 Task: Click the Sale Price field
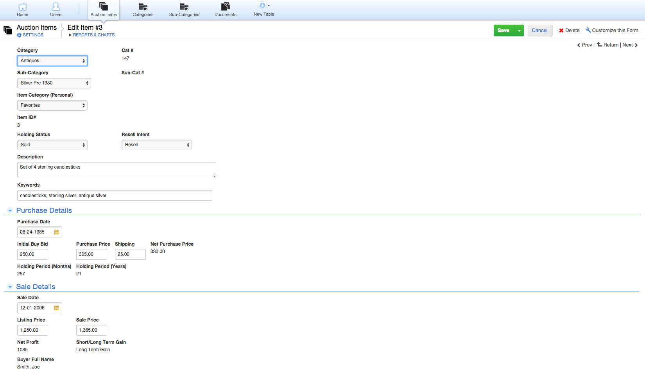(91, 330)
